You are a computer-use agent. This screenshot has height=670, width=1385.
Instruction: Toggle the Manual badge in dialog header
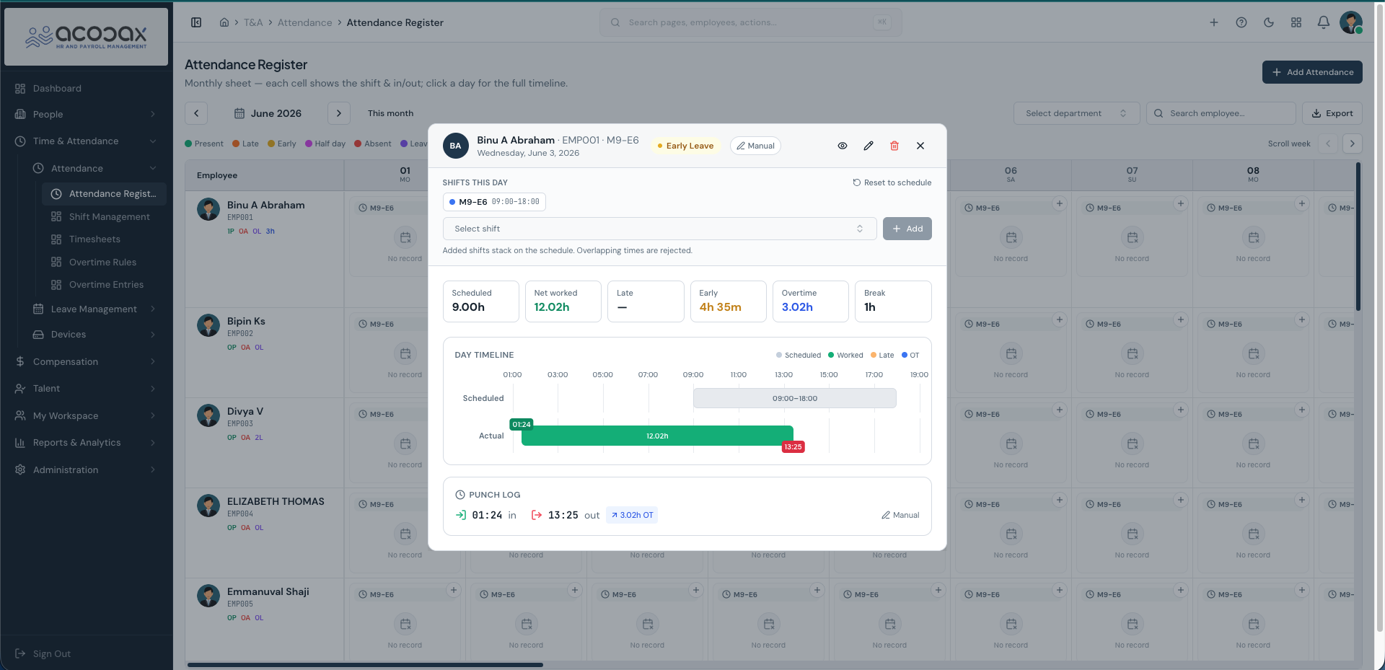click(755, 146)
